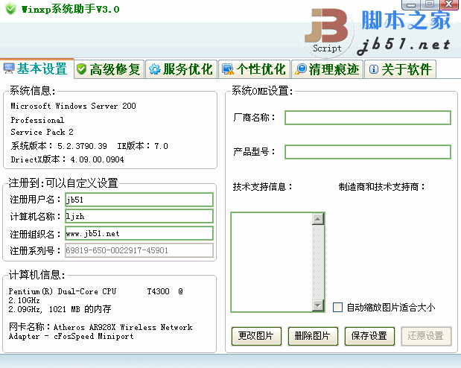Click the magnifier icon on 清理痕迹 tab
Screen dimensions: 461x368
pos(301,69)
